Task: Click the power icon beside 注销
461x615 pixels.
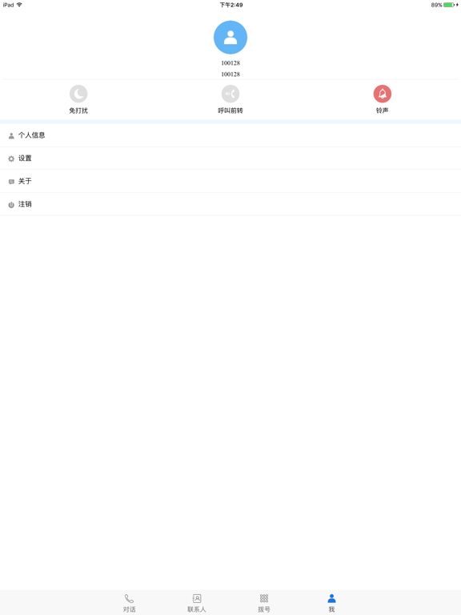Action: tap(11, 205)
